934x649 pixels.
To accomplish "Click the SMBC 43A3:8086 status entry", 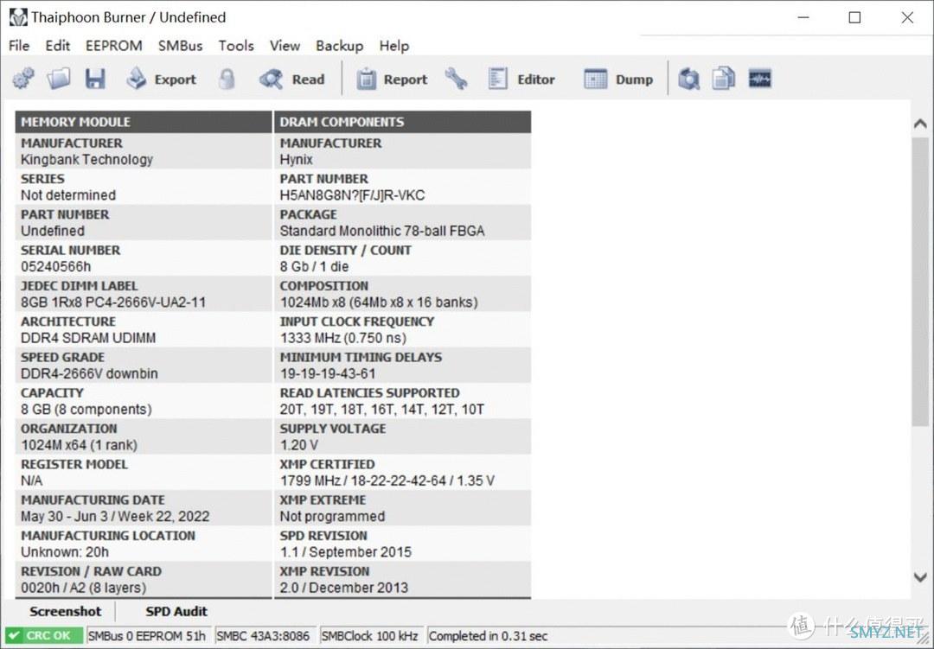I will [x=263, y=636].
